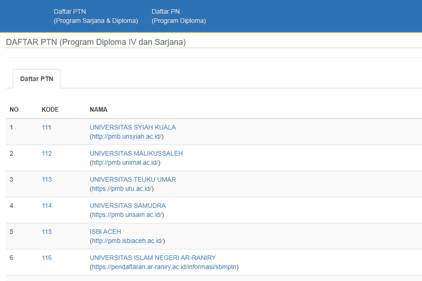
Task: Select code 113 for Universitas Teuku Umar
Action: pos(46,179)
